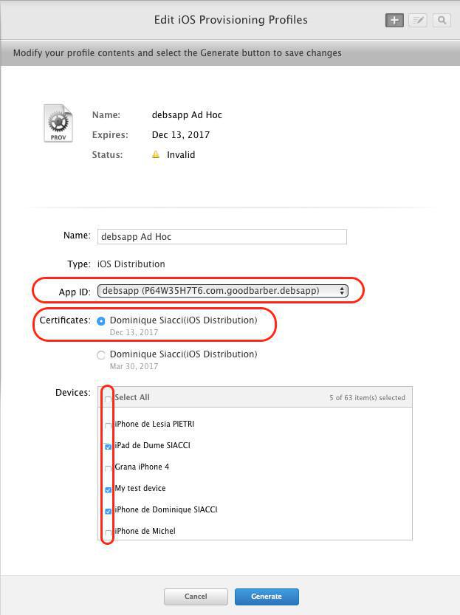Select certificate dated Dec 13, 2017
The width and height of the screenshot is (460, 615).
pos(101,321)
